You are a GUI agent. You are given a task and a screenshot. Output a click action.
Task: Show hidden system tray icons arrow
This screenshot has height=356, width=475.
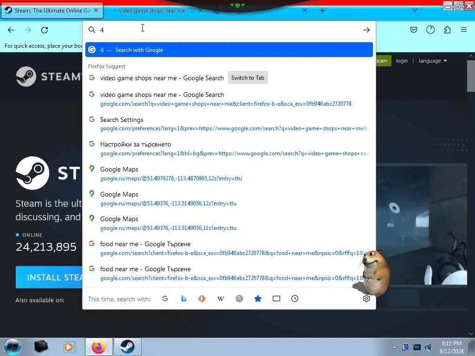394,347
